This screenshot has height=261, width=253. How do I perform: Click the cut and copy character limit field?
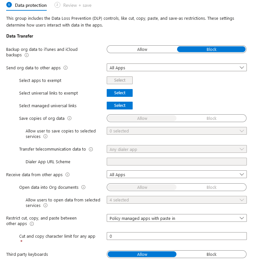pos(176,236)
